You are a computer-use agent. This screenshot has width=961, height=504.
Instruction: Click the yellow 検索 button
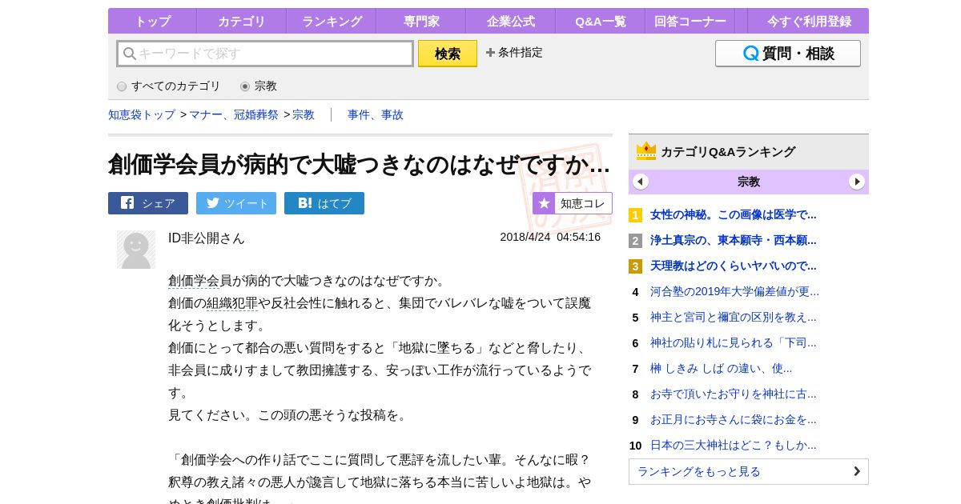click(448, 54)
